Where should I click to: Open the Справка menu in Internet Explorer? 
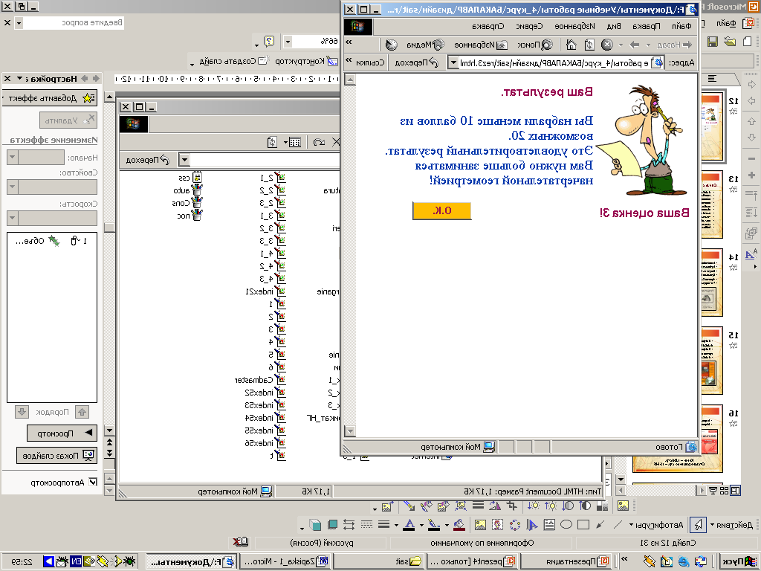click(x=488, y=26)
